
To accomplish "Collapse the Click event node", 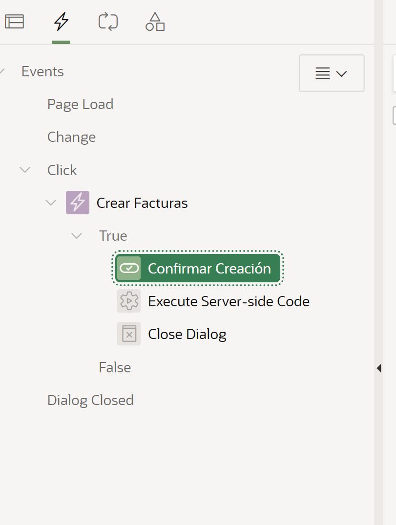I will point(24,170).
